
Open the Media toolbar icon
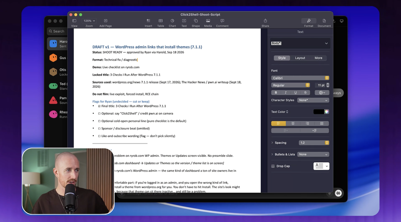click(208, 21)
